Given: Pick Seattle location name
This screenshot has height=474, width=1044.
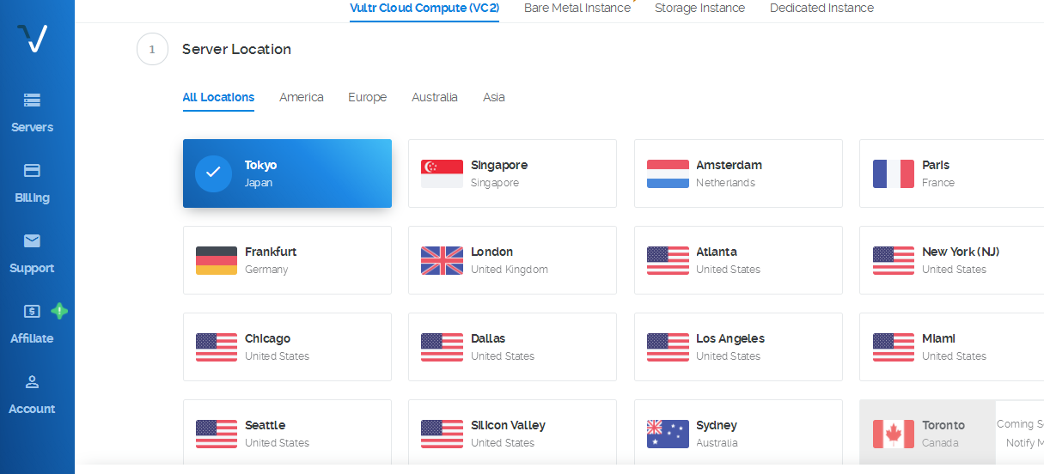Looking at the screenshot, I should [x=265, y=425].
